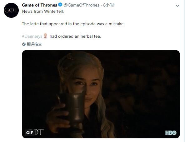Open the GOT profile avatar

pyautogui.click(x=11, y=10)
